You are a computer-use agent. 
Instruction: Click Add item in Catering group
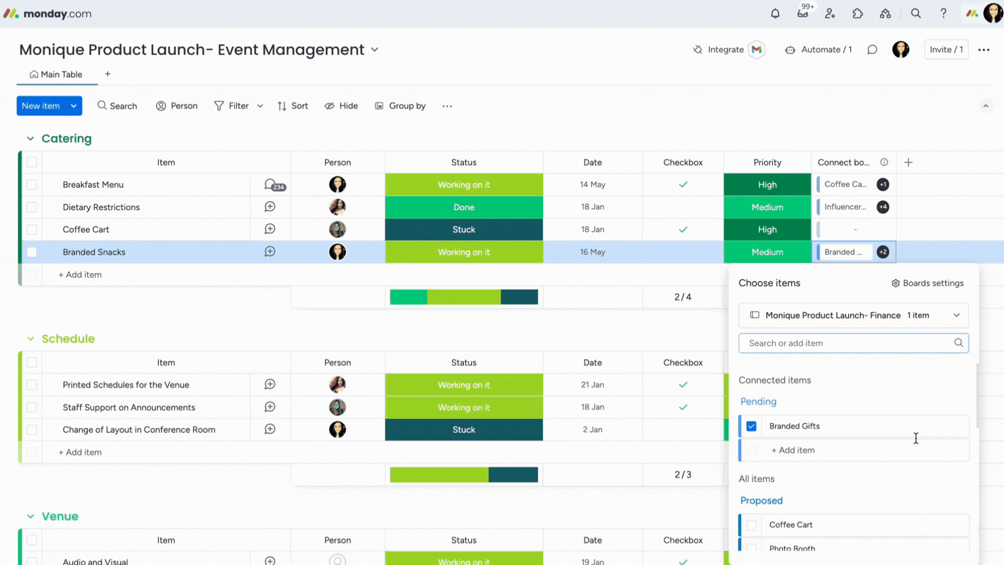coord(80,275)
